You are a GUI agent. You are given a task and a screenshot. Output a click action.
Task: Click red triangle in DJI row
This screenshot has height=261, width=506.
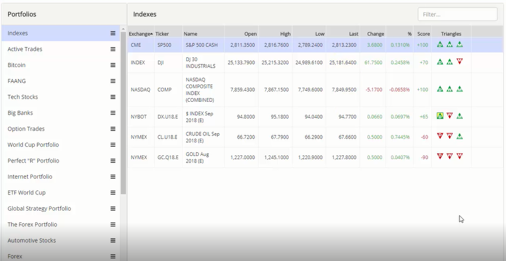point(459,62)
